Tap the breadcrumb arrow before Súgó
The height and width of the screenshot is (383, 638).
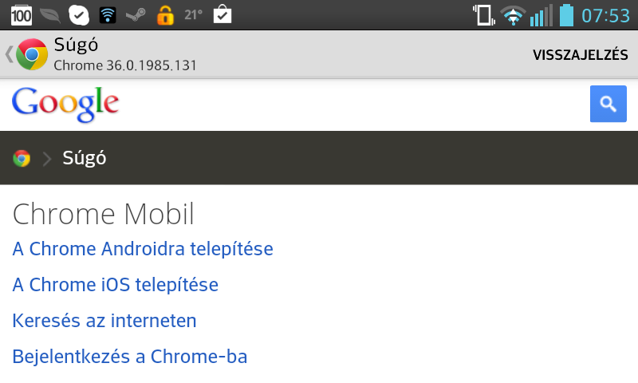(46, 159)
